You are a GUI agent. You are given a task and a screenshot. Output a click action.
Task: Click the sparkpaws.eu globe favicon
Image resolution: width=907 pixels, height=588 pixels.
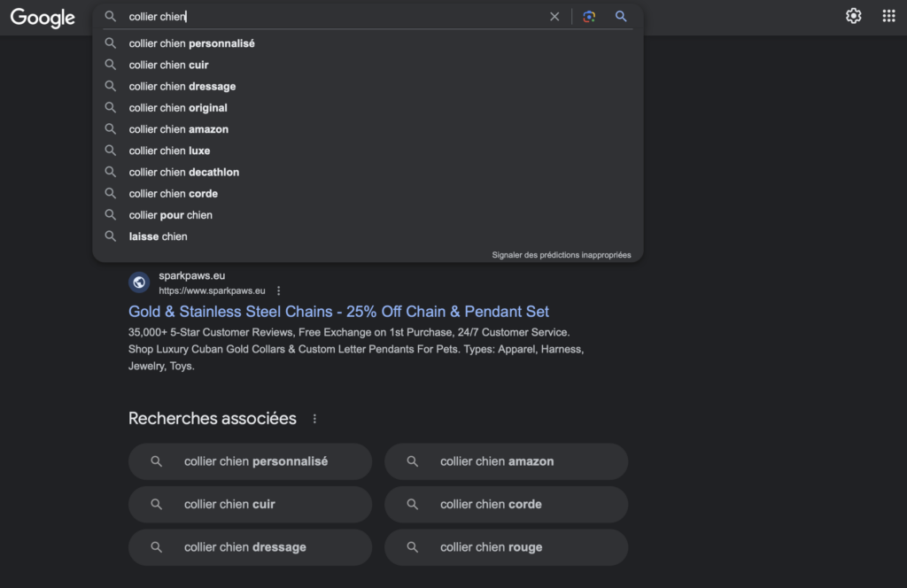click(139, 282)
